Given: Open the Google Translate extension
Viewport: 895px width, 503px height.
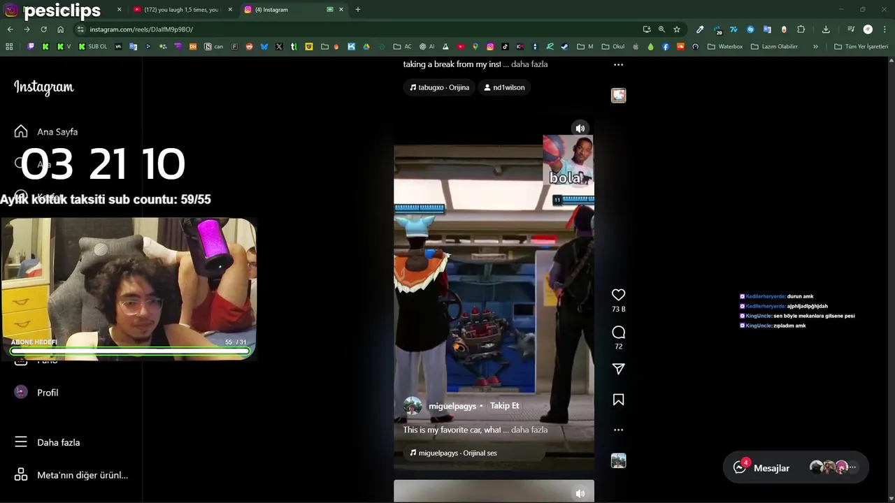Looking at the screenshot, I should tap(767, 29).
